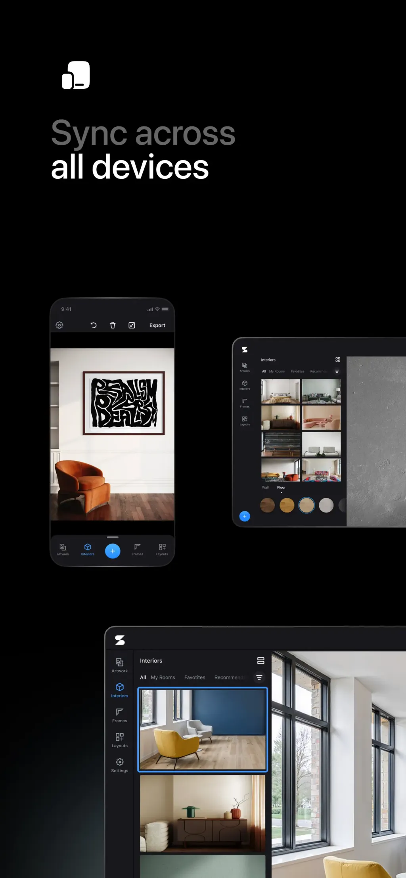Viewport: 406px width, 878px height.
Task: Tap the bottom sheet handle on the phone
Action: click(113, 537)
